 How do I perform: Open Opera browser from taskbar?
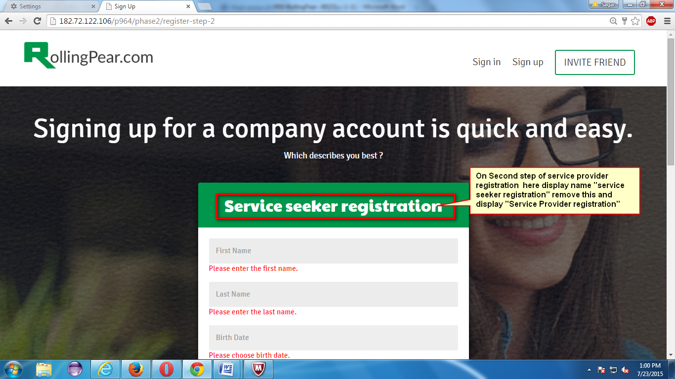tap(167, 369)
